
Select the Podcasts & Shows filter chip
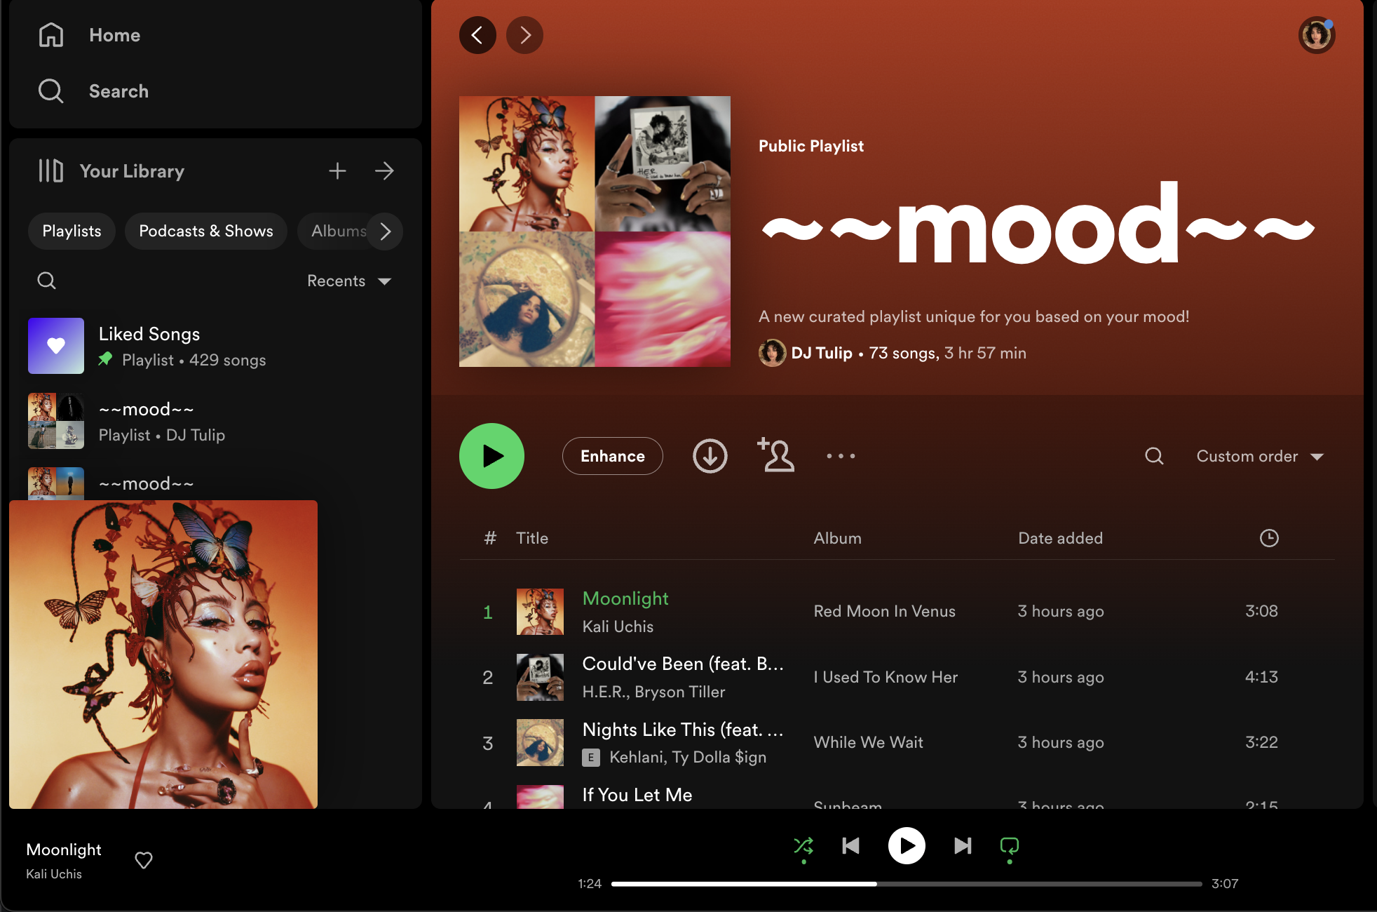click(x=206, y=232)
